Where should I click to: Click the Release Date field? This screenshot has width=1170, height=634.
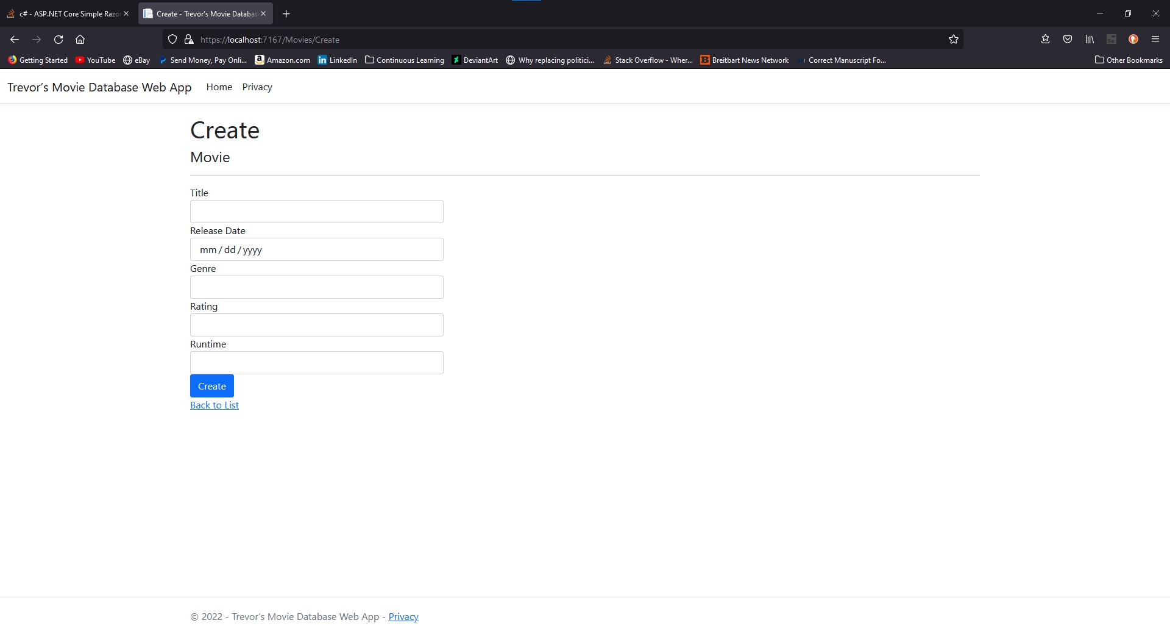click(317, 249)
